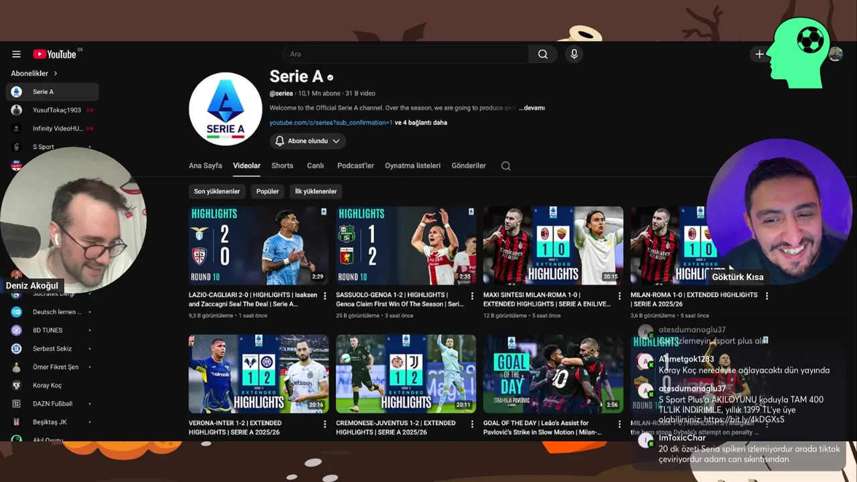Click the @seriea channel handle
Screen dimensions: 857x482
[281, 94]
